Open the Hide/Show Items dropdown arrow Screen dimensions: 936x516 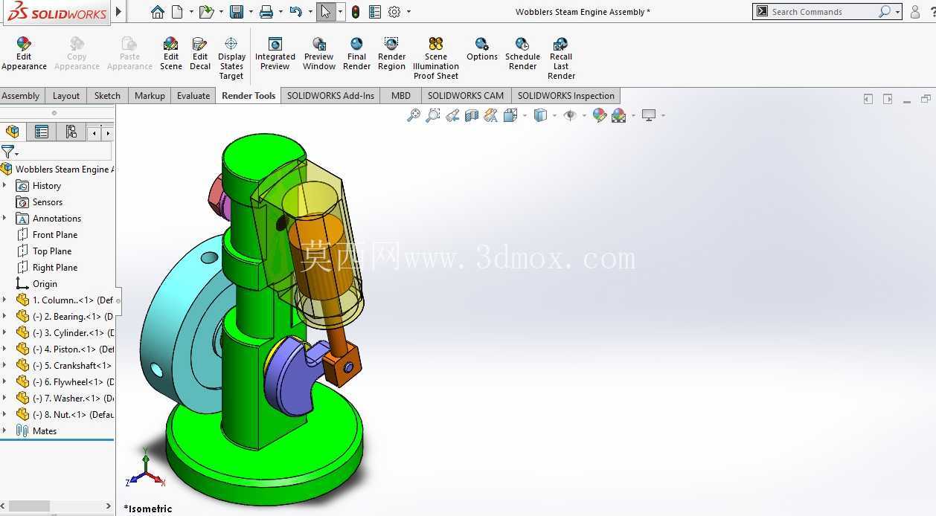[x=584, y=115]
